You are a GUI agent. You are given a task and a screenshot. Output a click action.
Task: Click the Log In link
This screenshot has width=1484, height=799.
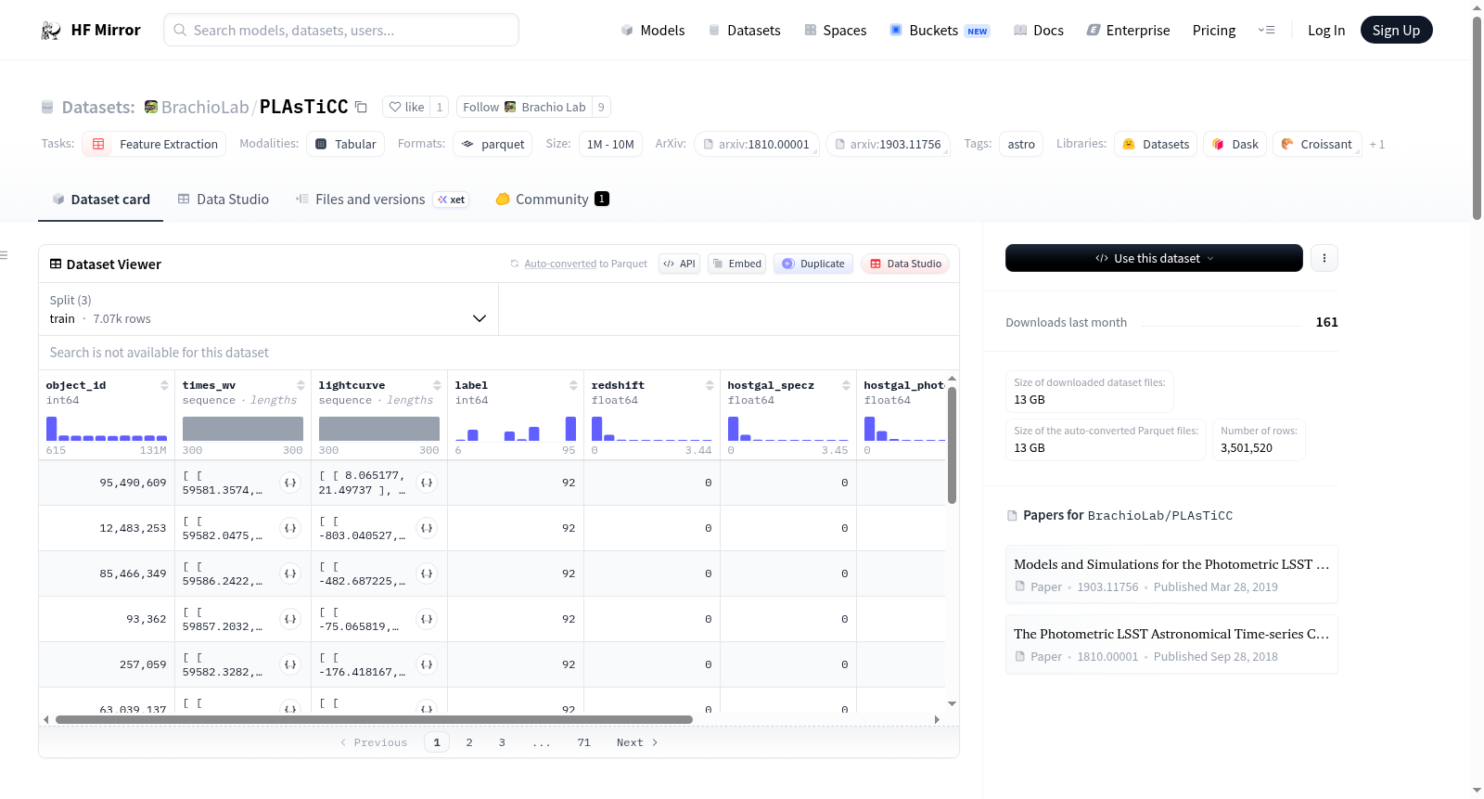[x=1326, y=30]
